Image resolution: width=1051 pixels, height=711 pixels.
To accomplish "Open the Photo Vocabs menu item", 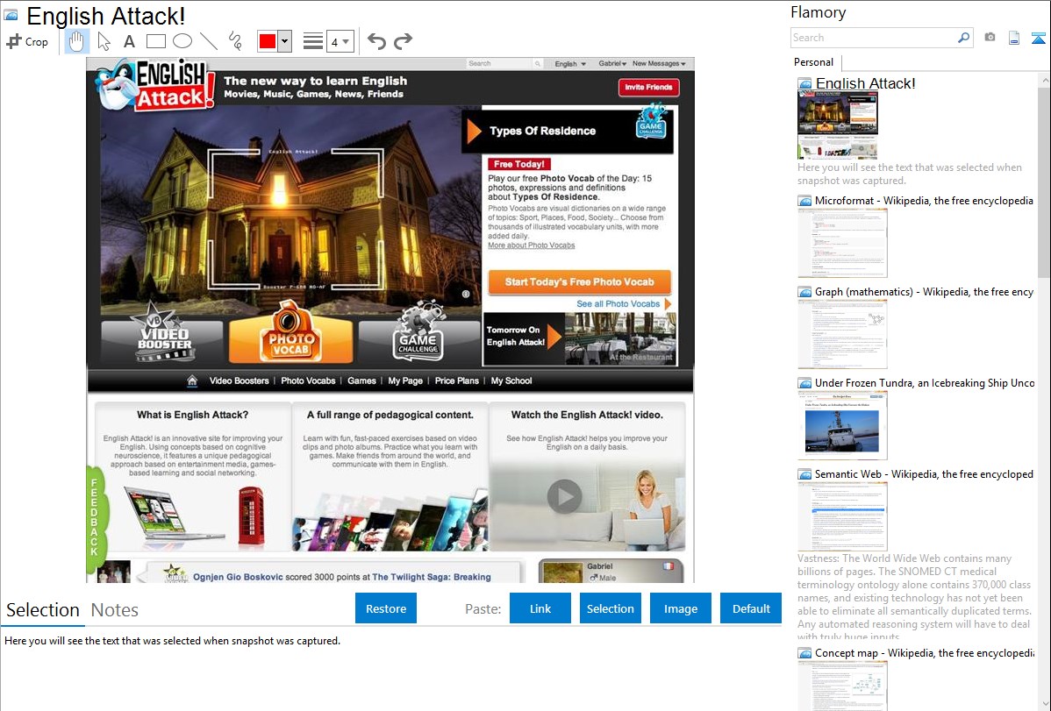I will click(308, 380).
